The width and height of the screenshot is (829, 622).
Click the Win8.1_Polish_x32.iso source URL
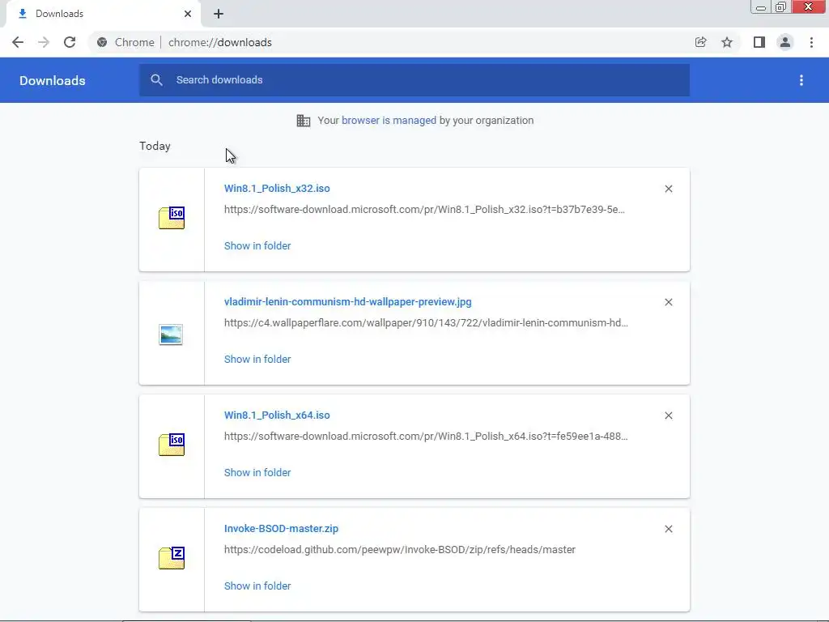[424, 210]
